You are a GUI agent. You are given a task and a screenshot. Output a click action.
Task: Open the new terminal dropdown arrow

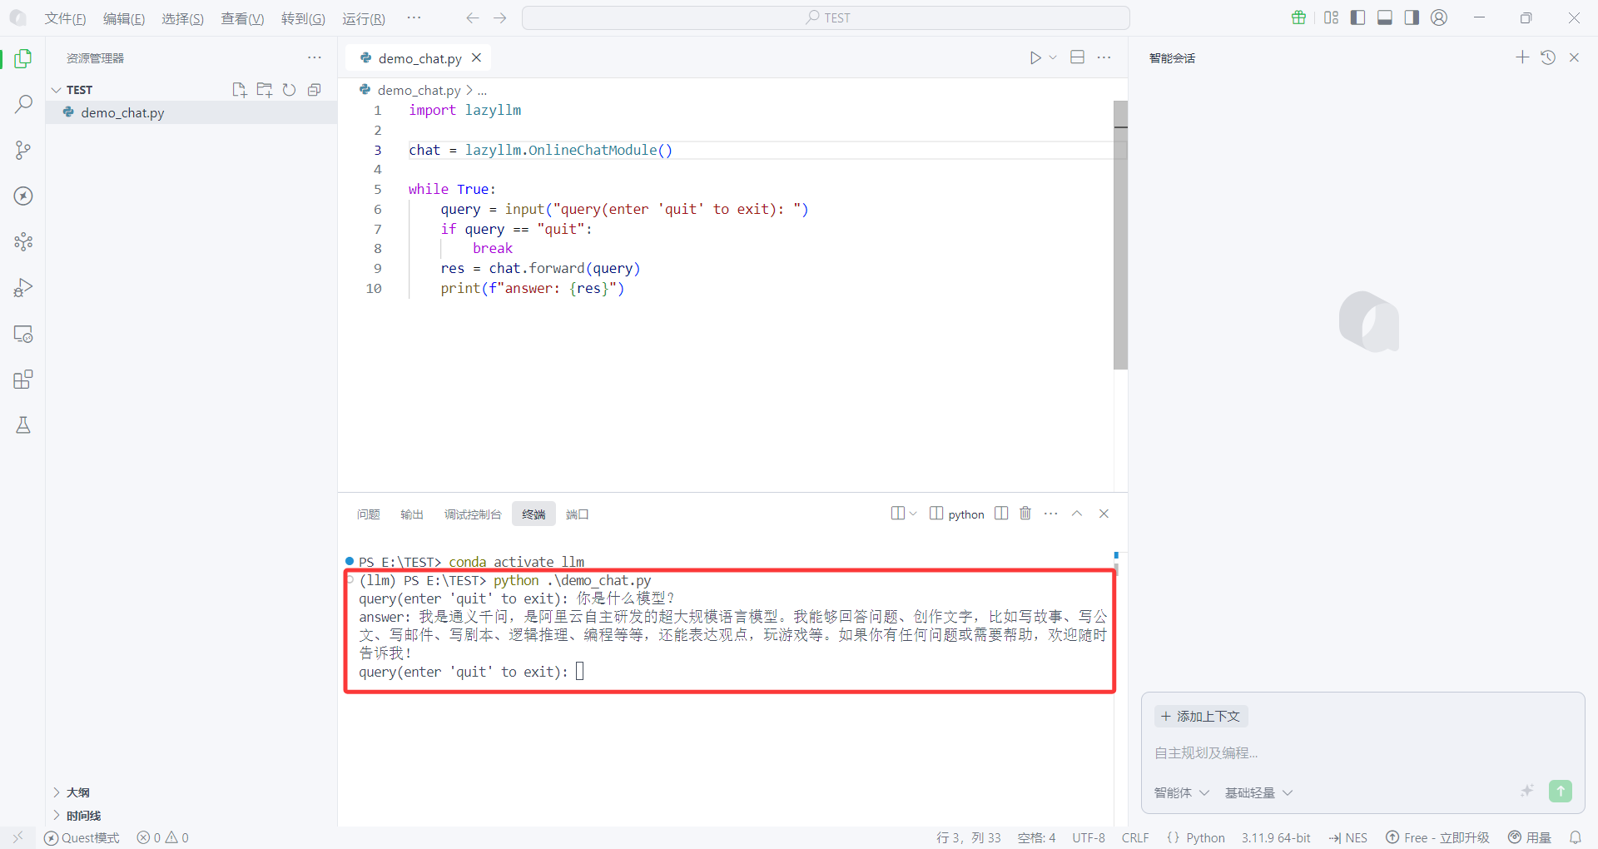coord(913,514)
